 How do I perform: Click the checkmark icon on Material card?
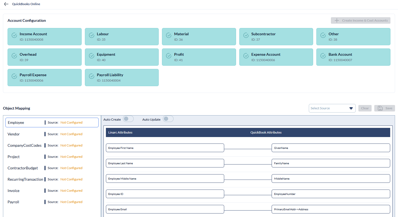click(x=169, y=35)
